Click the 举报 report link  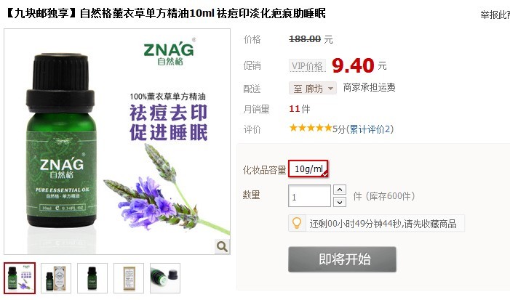495,15
